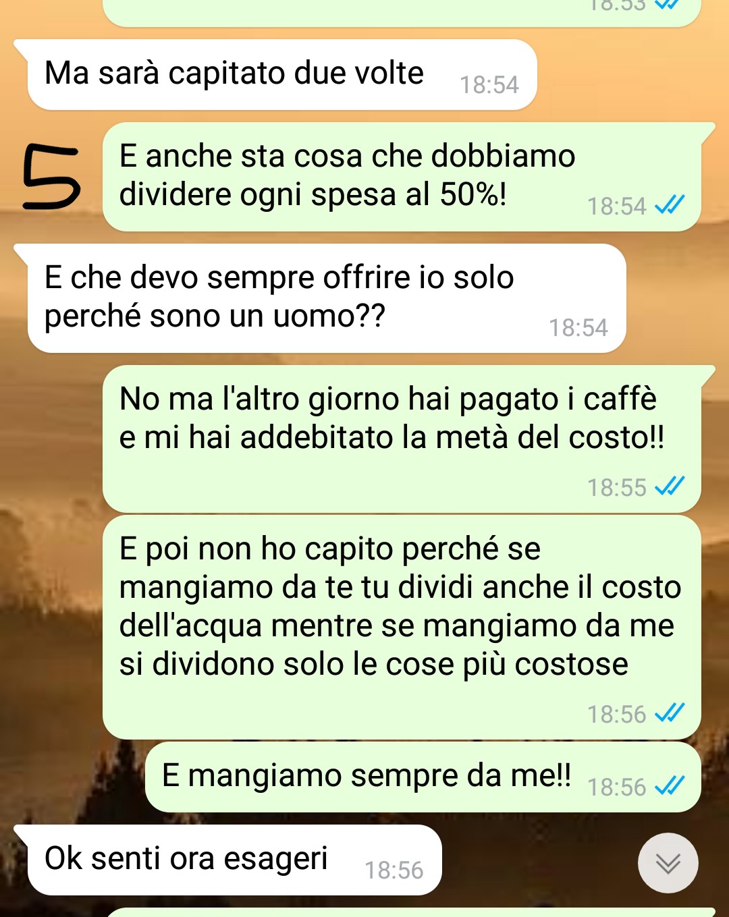Tap the handwritten number 5 annotation
This screenshot has height=917, width=729.
51,177
